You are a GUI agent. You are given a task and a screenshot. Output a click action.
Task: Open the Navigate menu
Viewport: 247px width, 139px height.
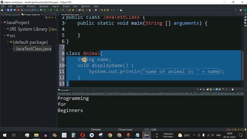point(44,6)
